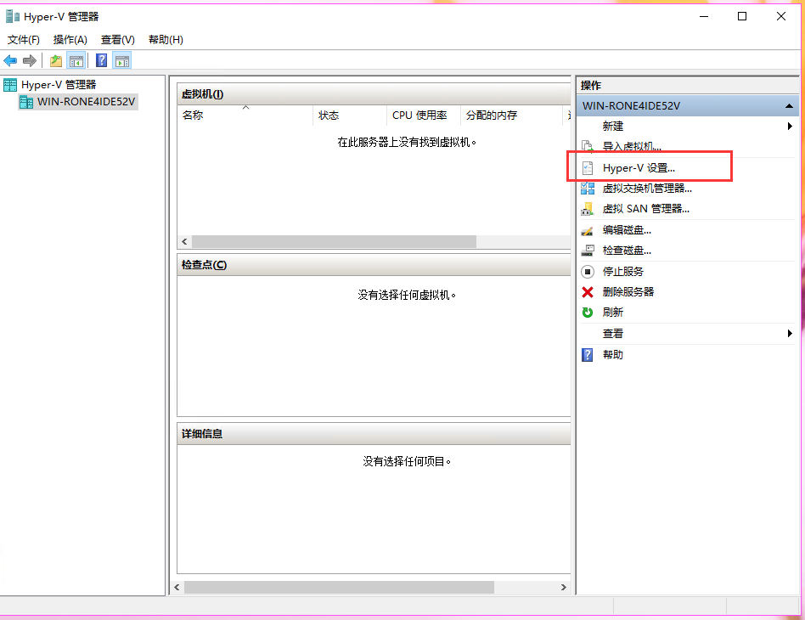
Task: Click 新建 in the actions pane
Action: click(x=613, y=127)
